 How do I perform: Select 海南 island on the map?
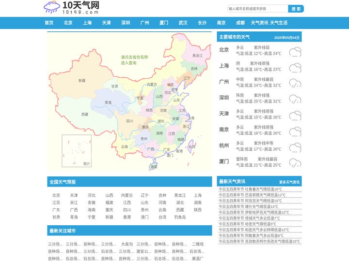tap(154, 167)
